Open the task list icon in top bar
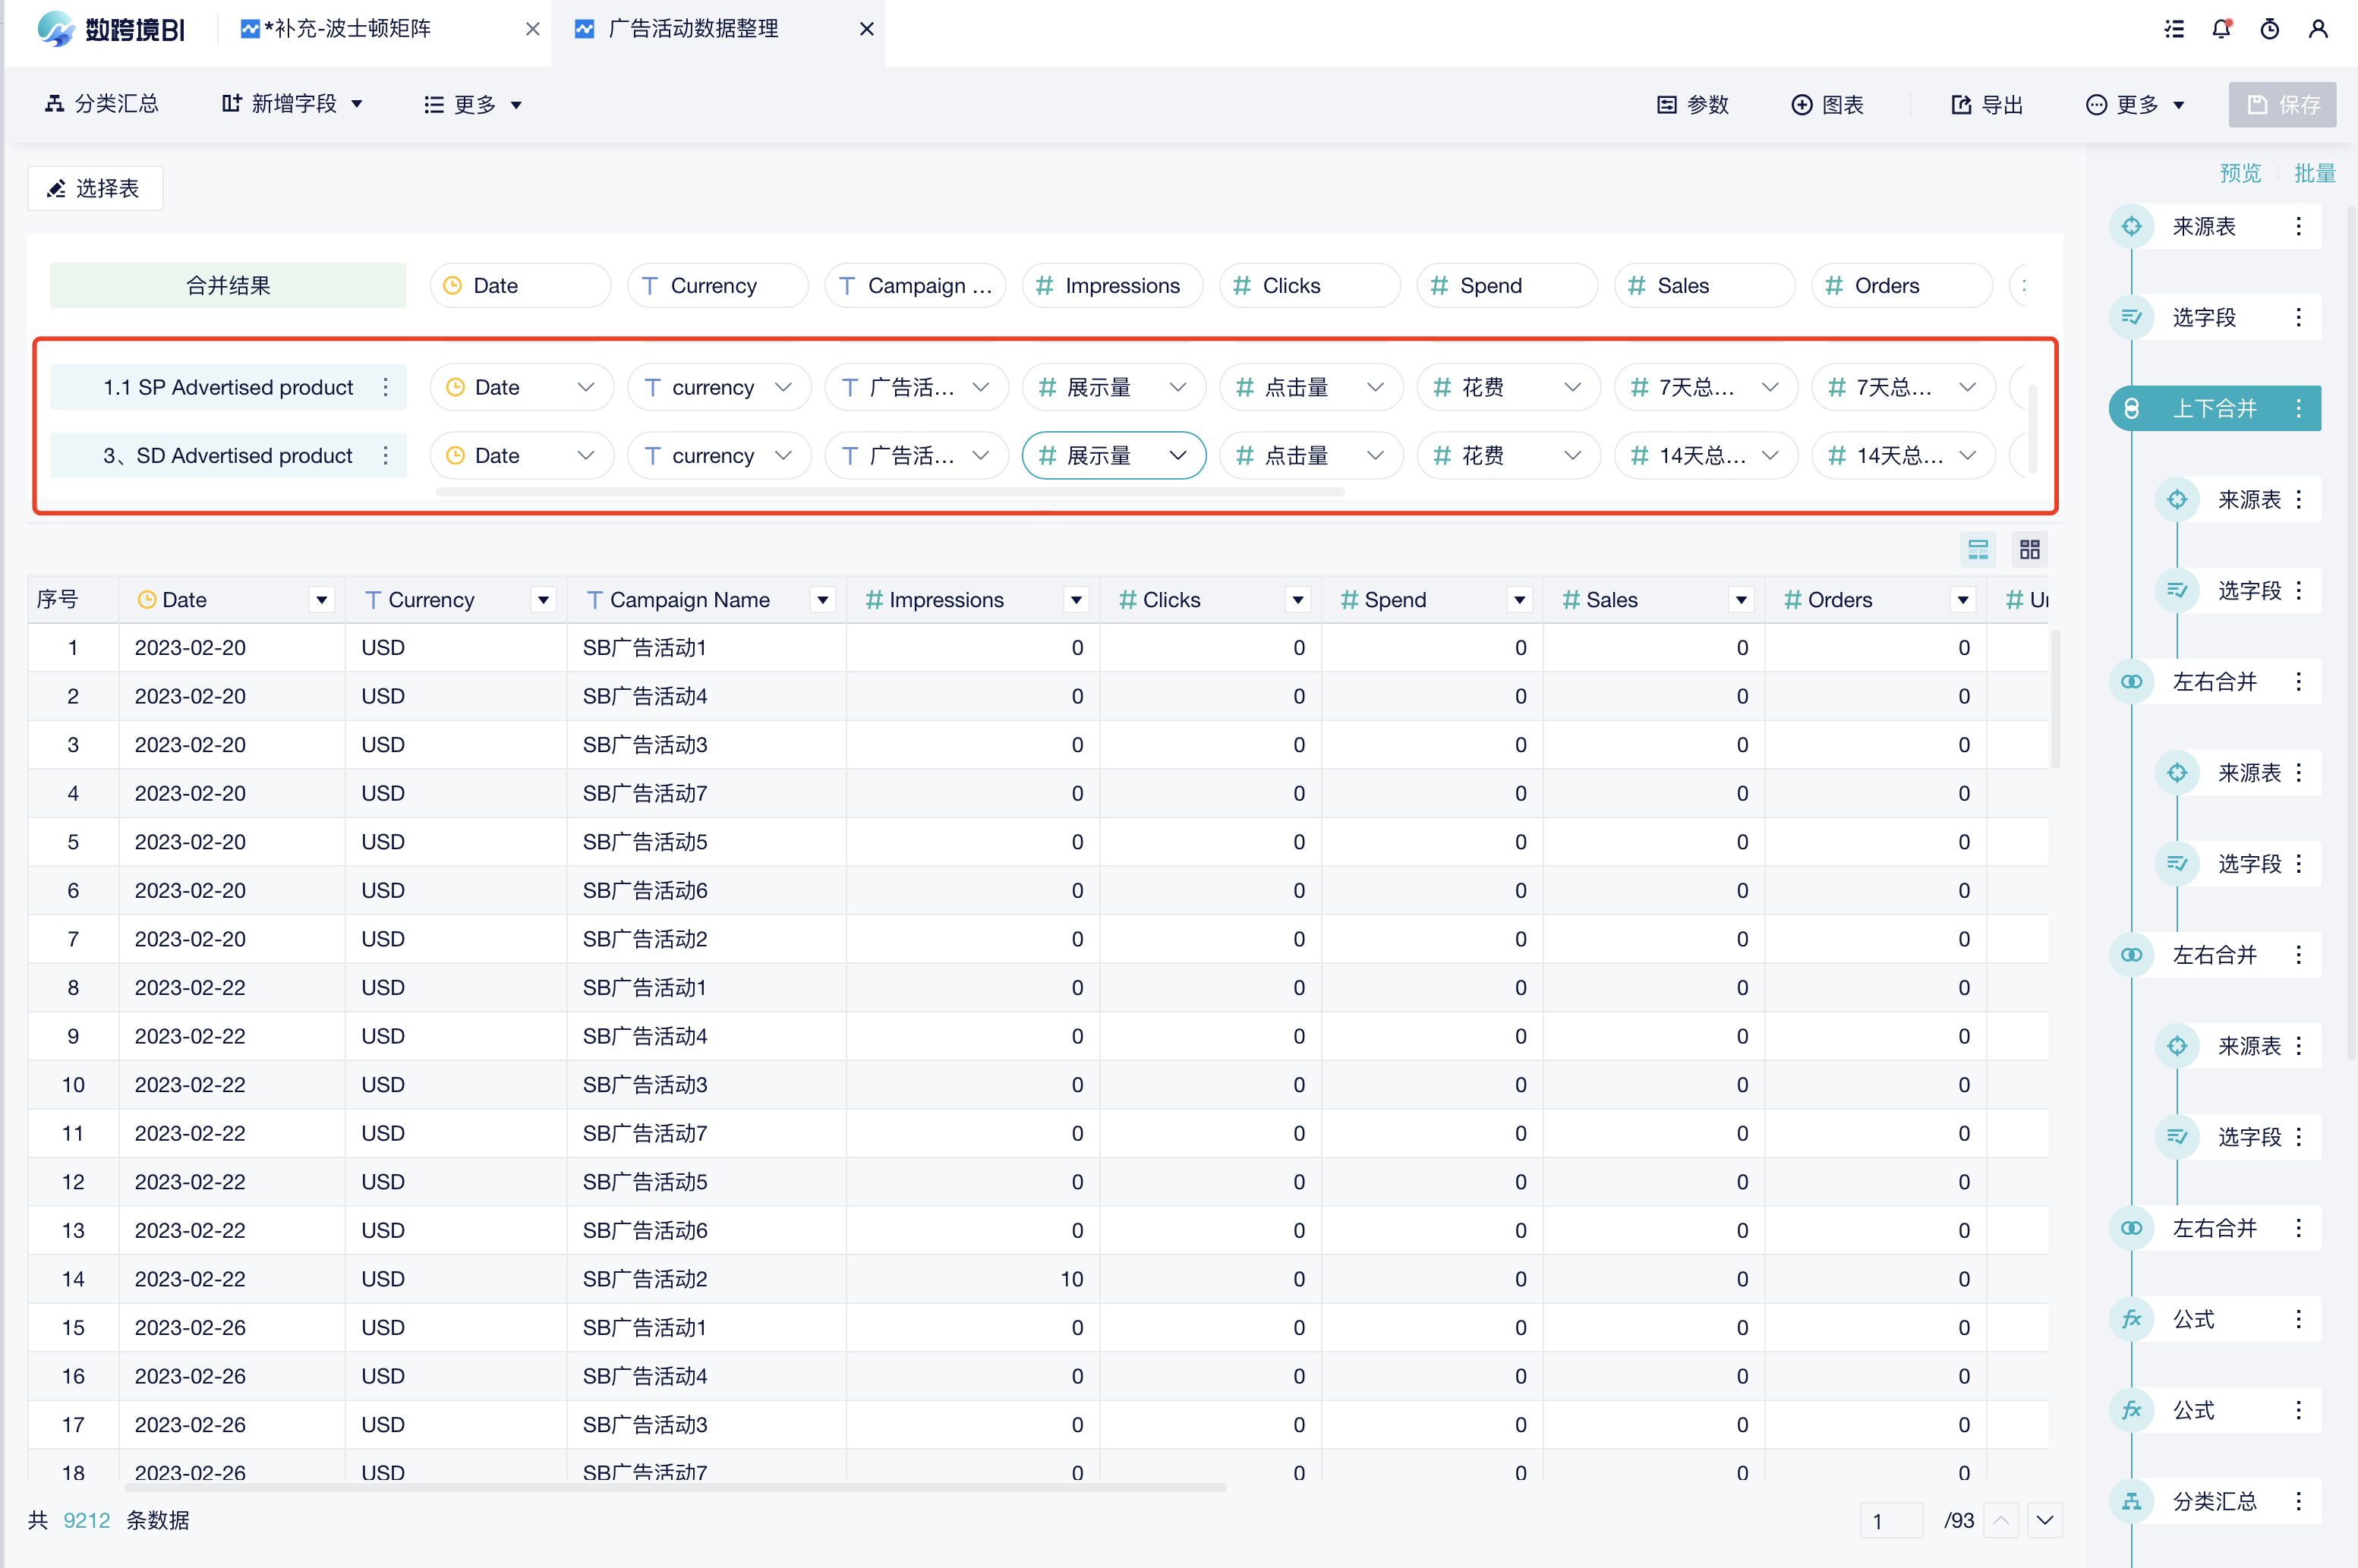 [x=2174, y=29]
